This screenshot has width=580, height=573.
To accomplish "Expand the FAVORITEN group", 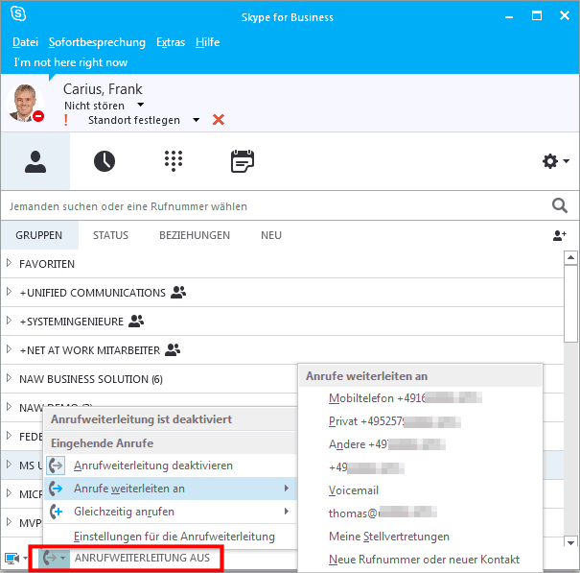I will pyautogui.click(x=9, y=263).
